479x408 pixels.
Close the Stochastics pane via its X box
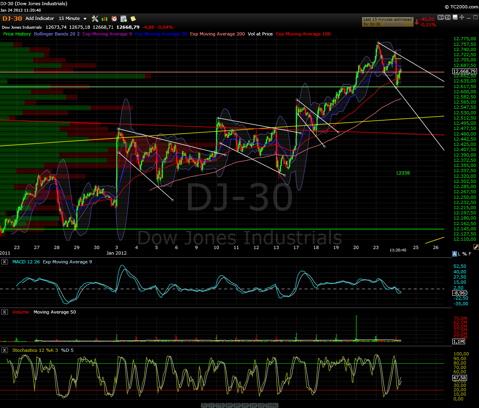click(x=5, y=350)
